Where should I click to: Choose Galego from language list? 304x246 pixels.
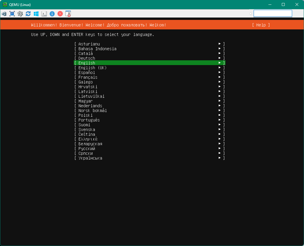[149, 82]
